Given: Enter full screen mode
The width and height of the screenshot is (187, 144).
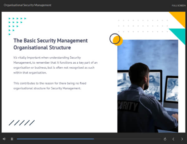Looking at the screenshot, I should click(x=178, y=6).
